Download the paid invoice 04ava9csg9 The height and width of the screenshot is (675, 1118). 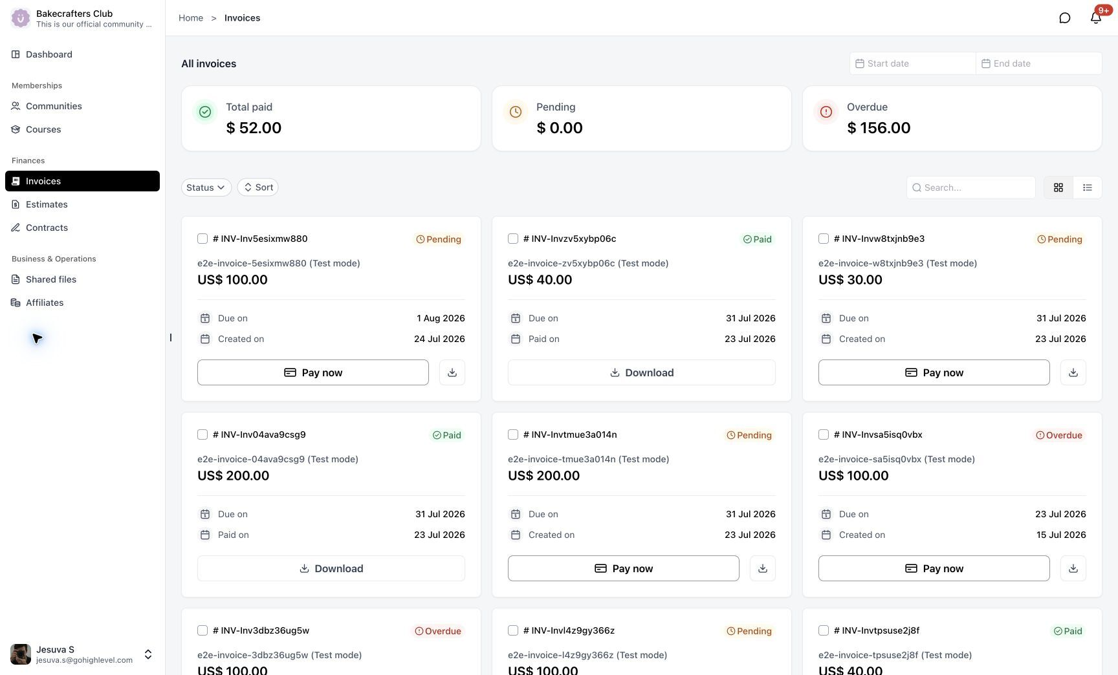pos(331,568)
